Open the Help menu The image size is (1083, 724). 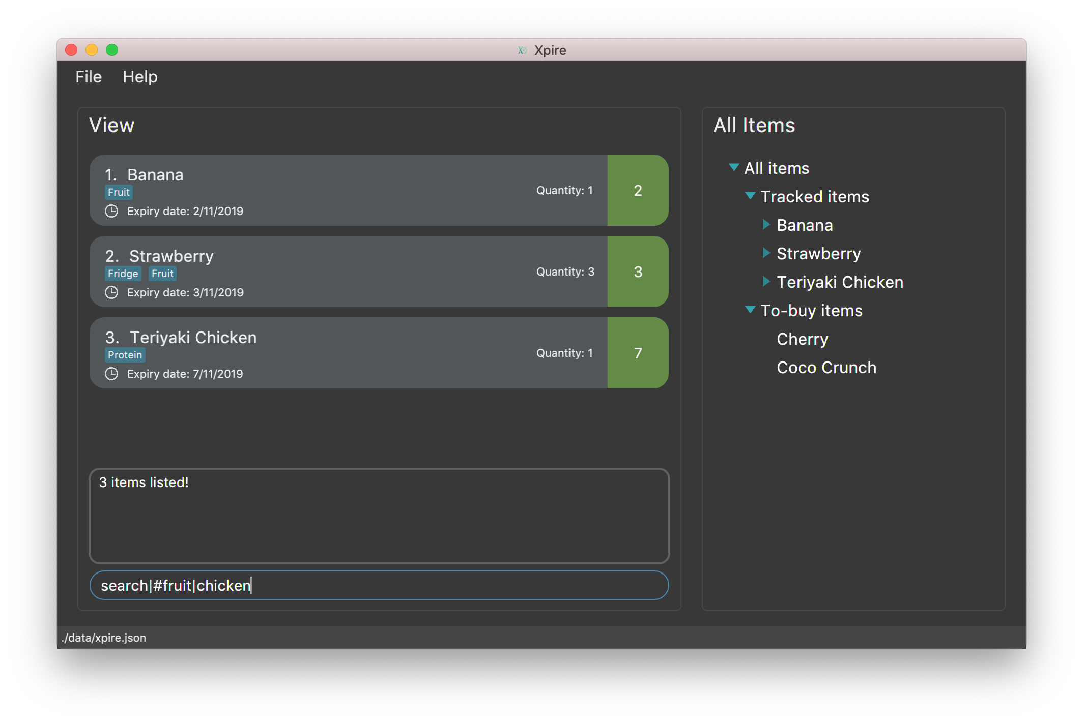tap(139, 77)
